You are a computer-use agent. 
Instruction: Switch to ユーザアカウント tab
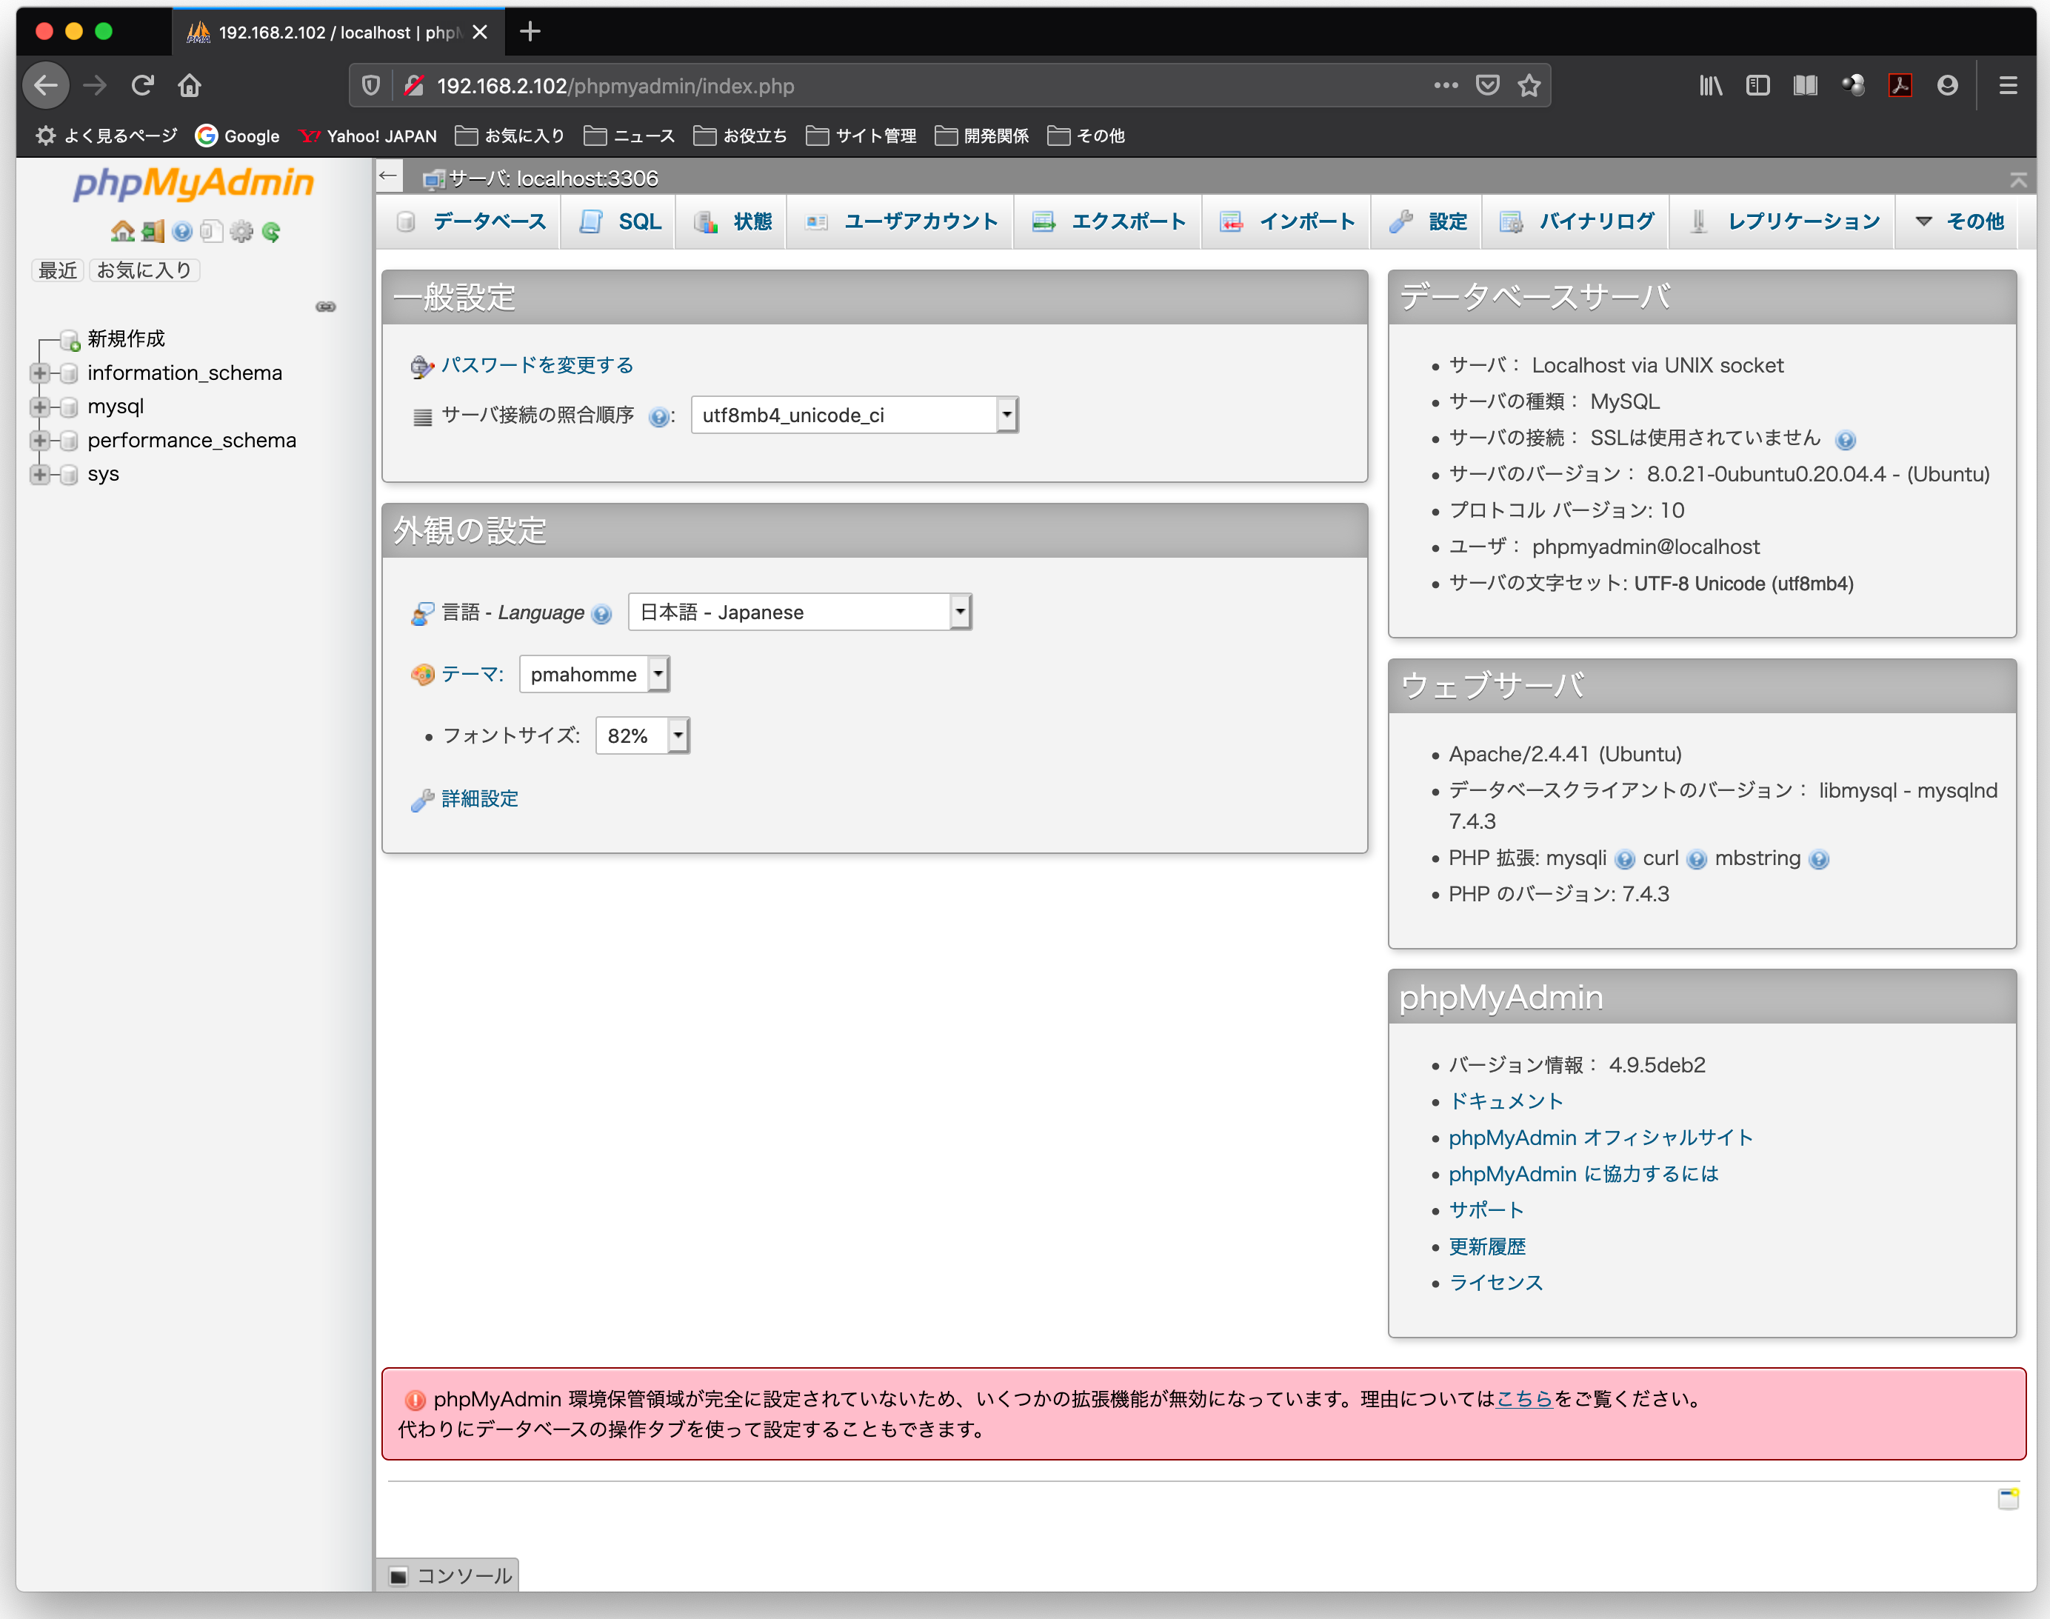click(x=901, y=221)
